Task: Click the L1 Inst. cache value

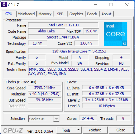Action: [106, 94]
